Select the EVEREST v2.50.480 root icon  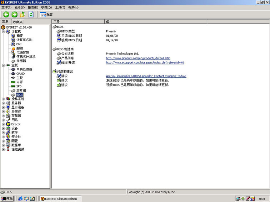[x=3, y=27]
